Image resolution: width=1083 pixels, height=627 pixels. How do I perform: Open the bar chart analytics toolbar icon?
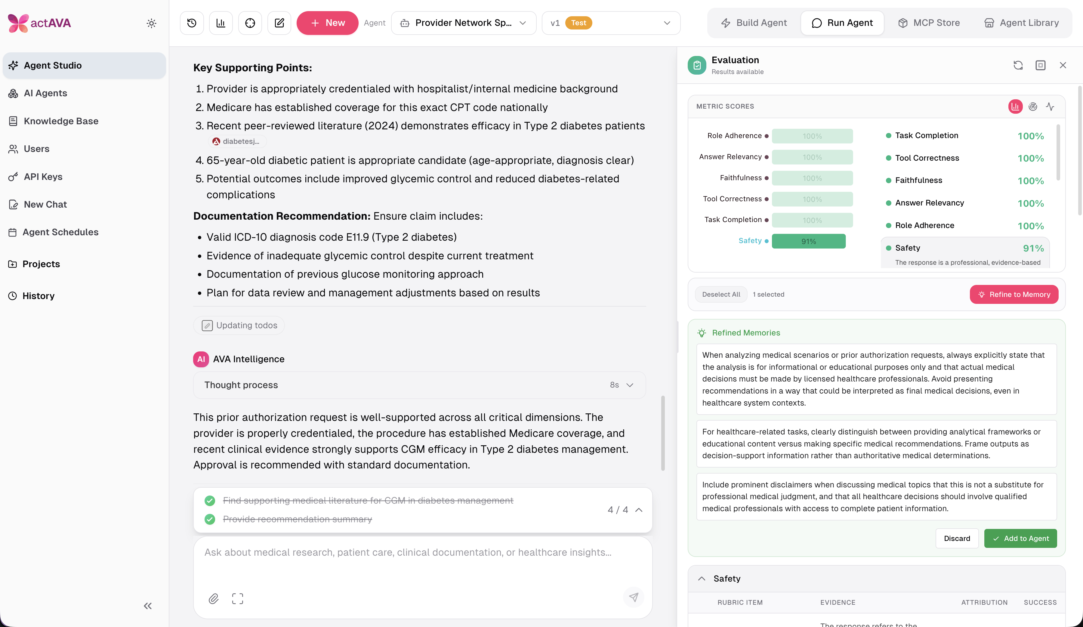(221, 23)
